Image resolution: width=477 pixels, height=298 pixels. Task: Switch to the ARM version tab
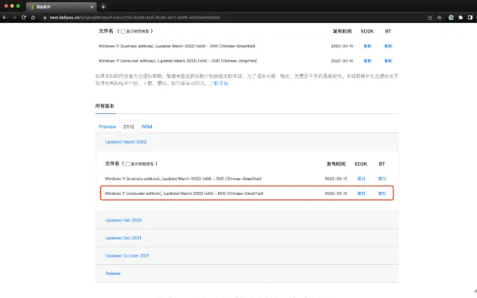(147, 127)
